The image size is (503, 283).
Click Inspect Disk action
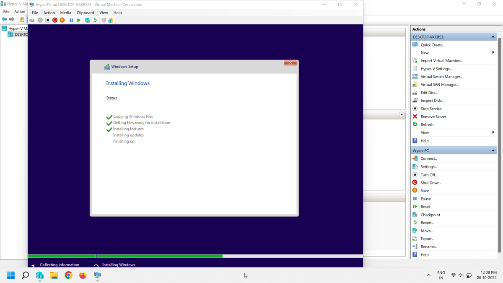pyautogui.click(x=432, y=101)
